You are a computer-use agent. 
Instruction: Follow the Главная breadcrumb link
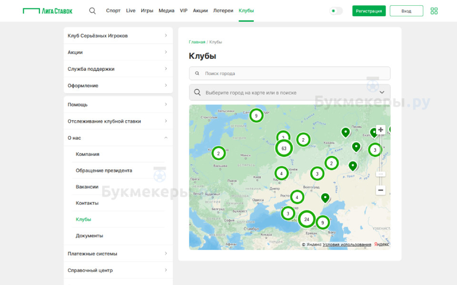click(x=197, y=42)
